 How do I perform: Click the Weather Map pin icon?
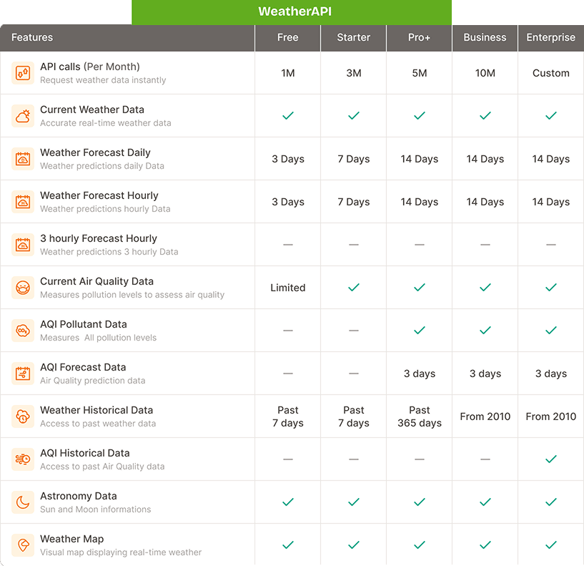pos(23,545)
